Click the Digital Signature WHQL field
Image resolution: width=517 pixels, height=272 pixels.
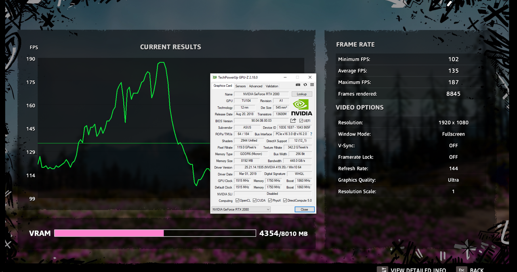pos(299,174)
